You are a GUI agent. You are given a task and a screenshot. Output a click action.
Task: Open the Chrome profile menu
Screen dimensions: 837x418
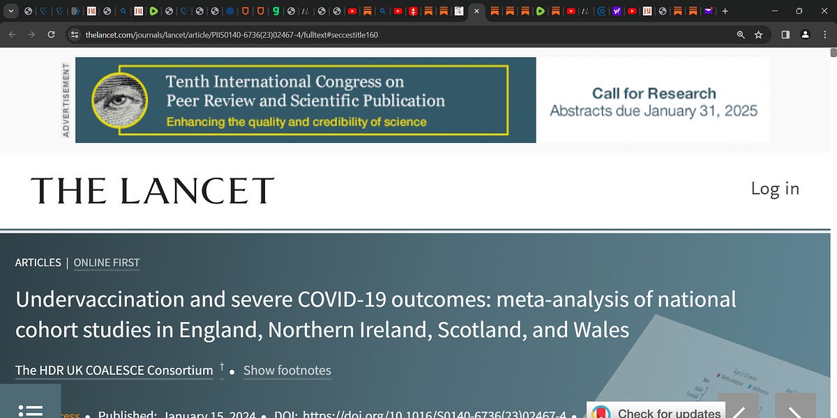click(805, 34)
